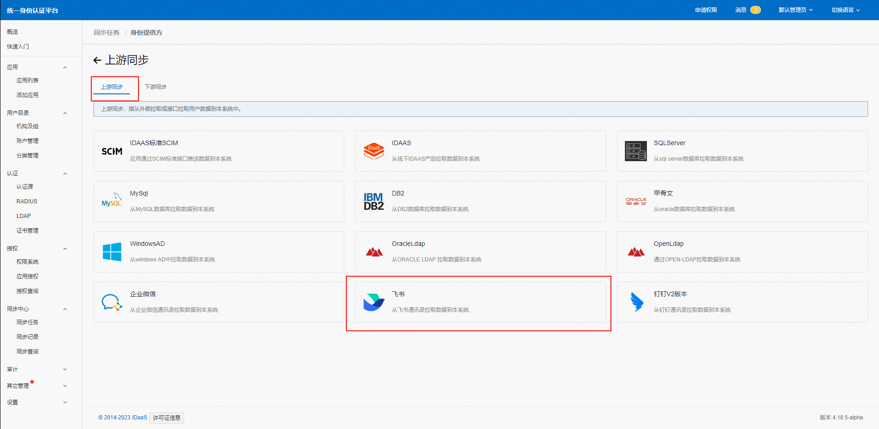Open 授权查询 in the sidebar

point(27,291)
